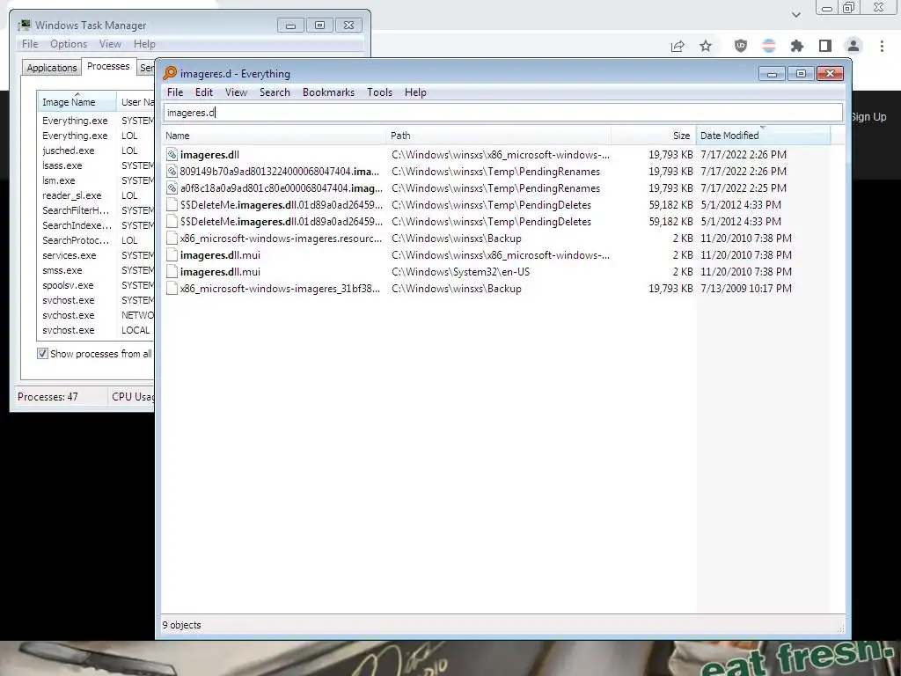901x676 pixels.
Task: Click icon of x86_microsoft-windows-imageres_31bf38 file
Action: coord(172,288)
